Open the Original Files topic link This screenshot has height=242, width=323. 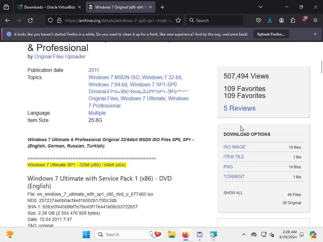(103, 98)
